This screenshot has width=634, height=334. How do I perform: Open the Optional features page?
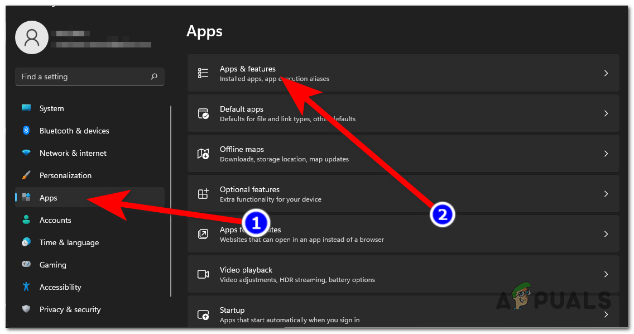pyautogui.click(x=403, y=193)
